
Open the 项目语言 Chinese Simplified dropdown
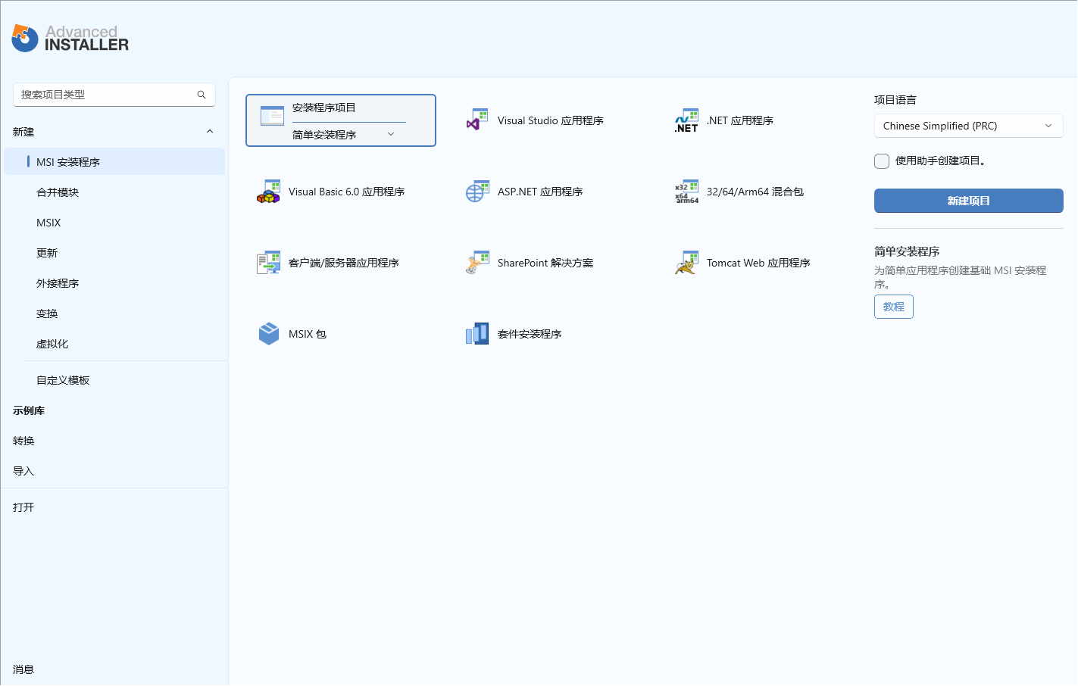coord(968,126)
